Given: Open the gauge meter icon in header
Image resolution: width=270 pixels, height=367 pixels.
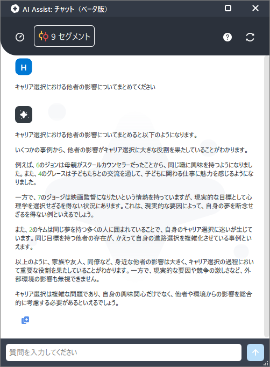Looking at the screenshot, I should click(x=20, y=37).
